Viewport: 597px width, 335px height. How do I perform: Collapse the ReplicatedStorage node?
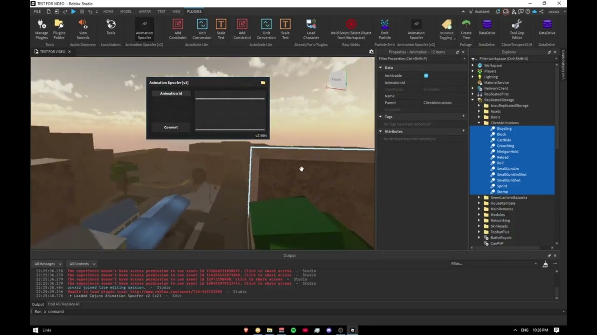pyautogui.click(x=473, y=100)
